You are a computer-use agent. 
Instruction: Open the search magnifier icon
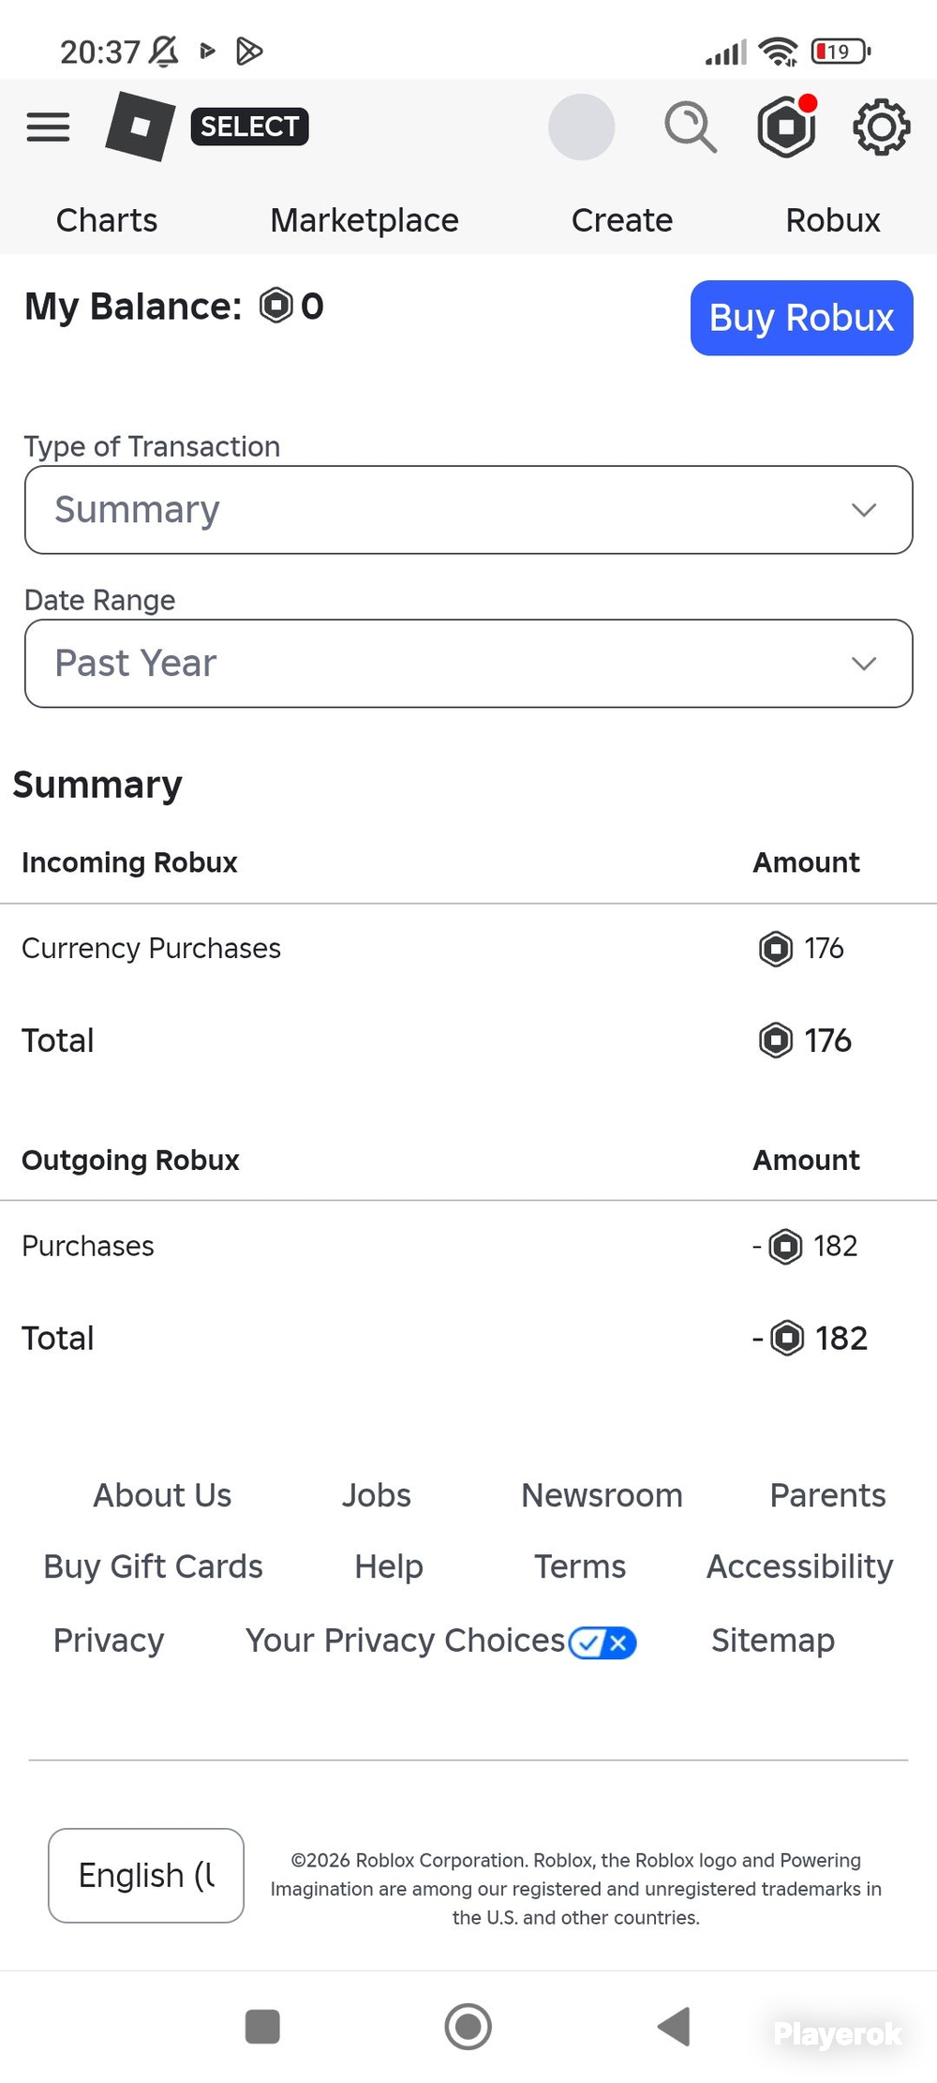pos(691,127)
